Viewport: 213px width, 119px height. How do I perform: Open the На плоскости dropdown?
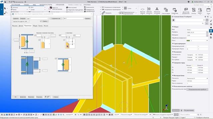(x=192, y=55)
